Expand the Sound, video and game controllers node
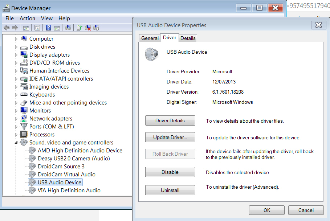 click(15, 142)
